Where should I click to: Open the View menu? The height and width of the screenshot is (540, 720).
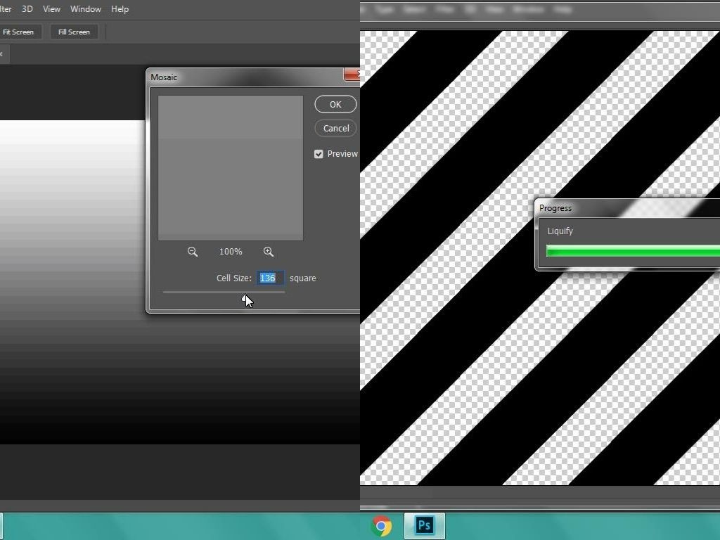click(51, 9)
